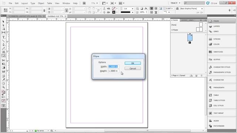Image resolution: width=237 pixels, height=133 pixels.
Task: Select the Hand tool
Action: [3, 83]
